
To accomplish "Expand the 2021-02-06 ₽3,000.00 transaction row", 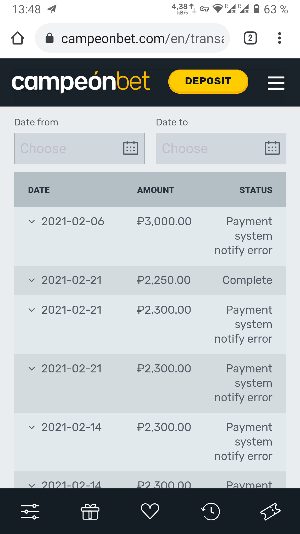I will (x=32, y=222).
